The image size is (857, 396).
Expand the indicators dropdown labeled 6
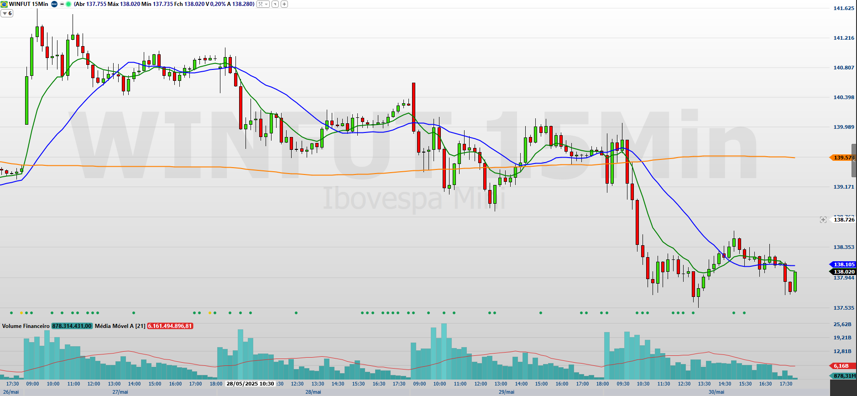[7, 13]
